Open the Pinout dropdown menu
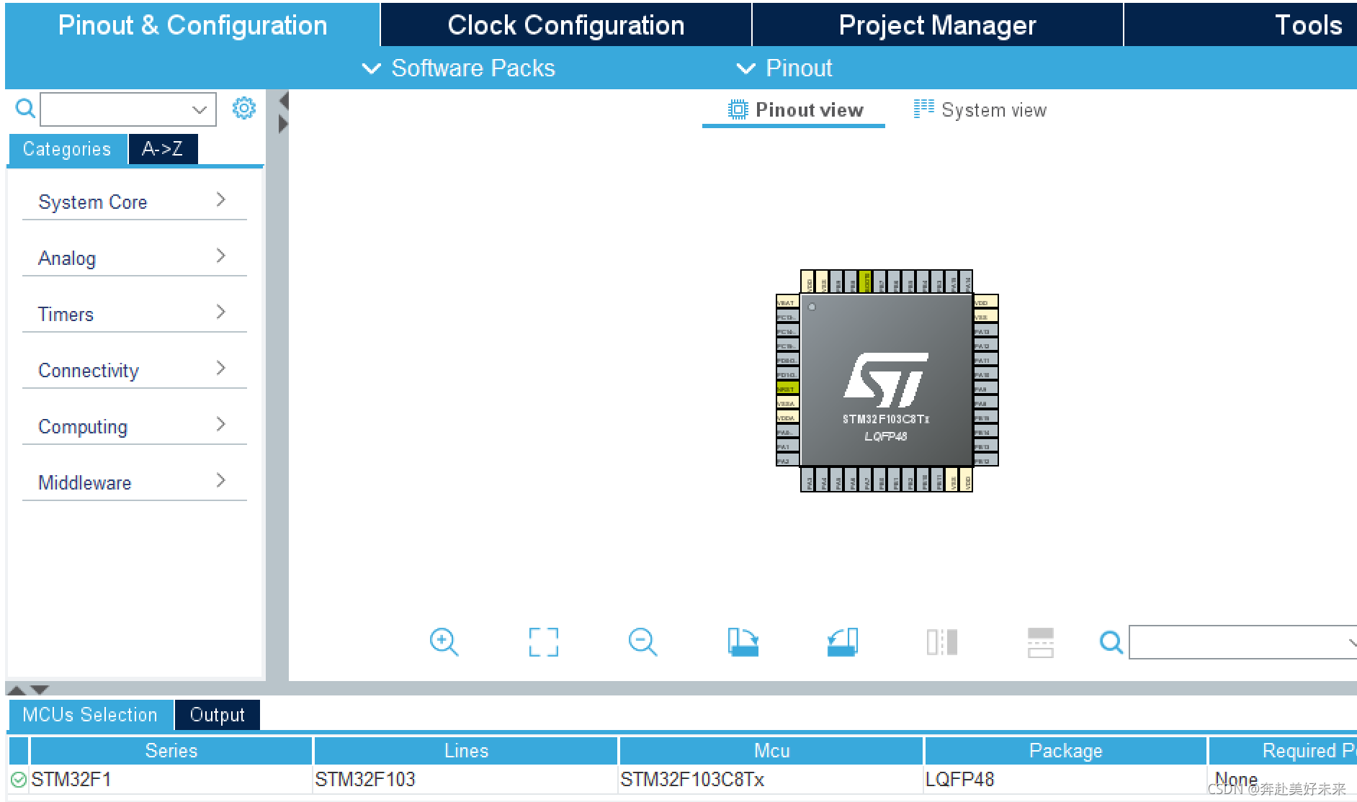The width and height of the screenshot is (1357, 802). click(784, 68)
